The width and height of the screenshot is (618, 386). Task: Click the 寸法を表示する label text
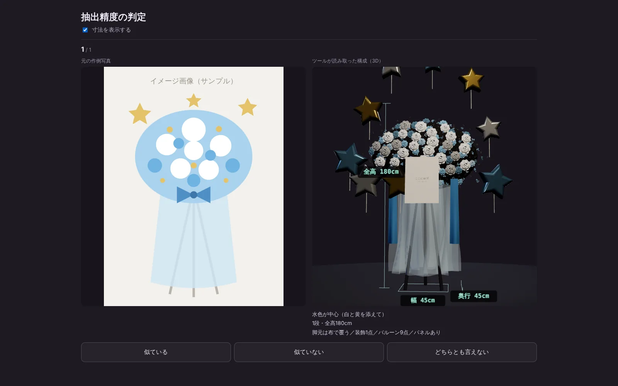coord(111,30)
